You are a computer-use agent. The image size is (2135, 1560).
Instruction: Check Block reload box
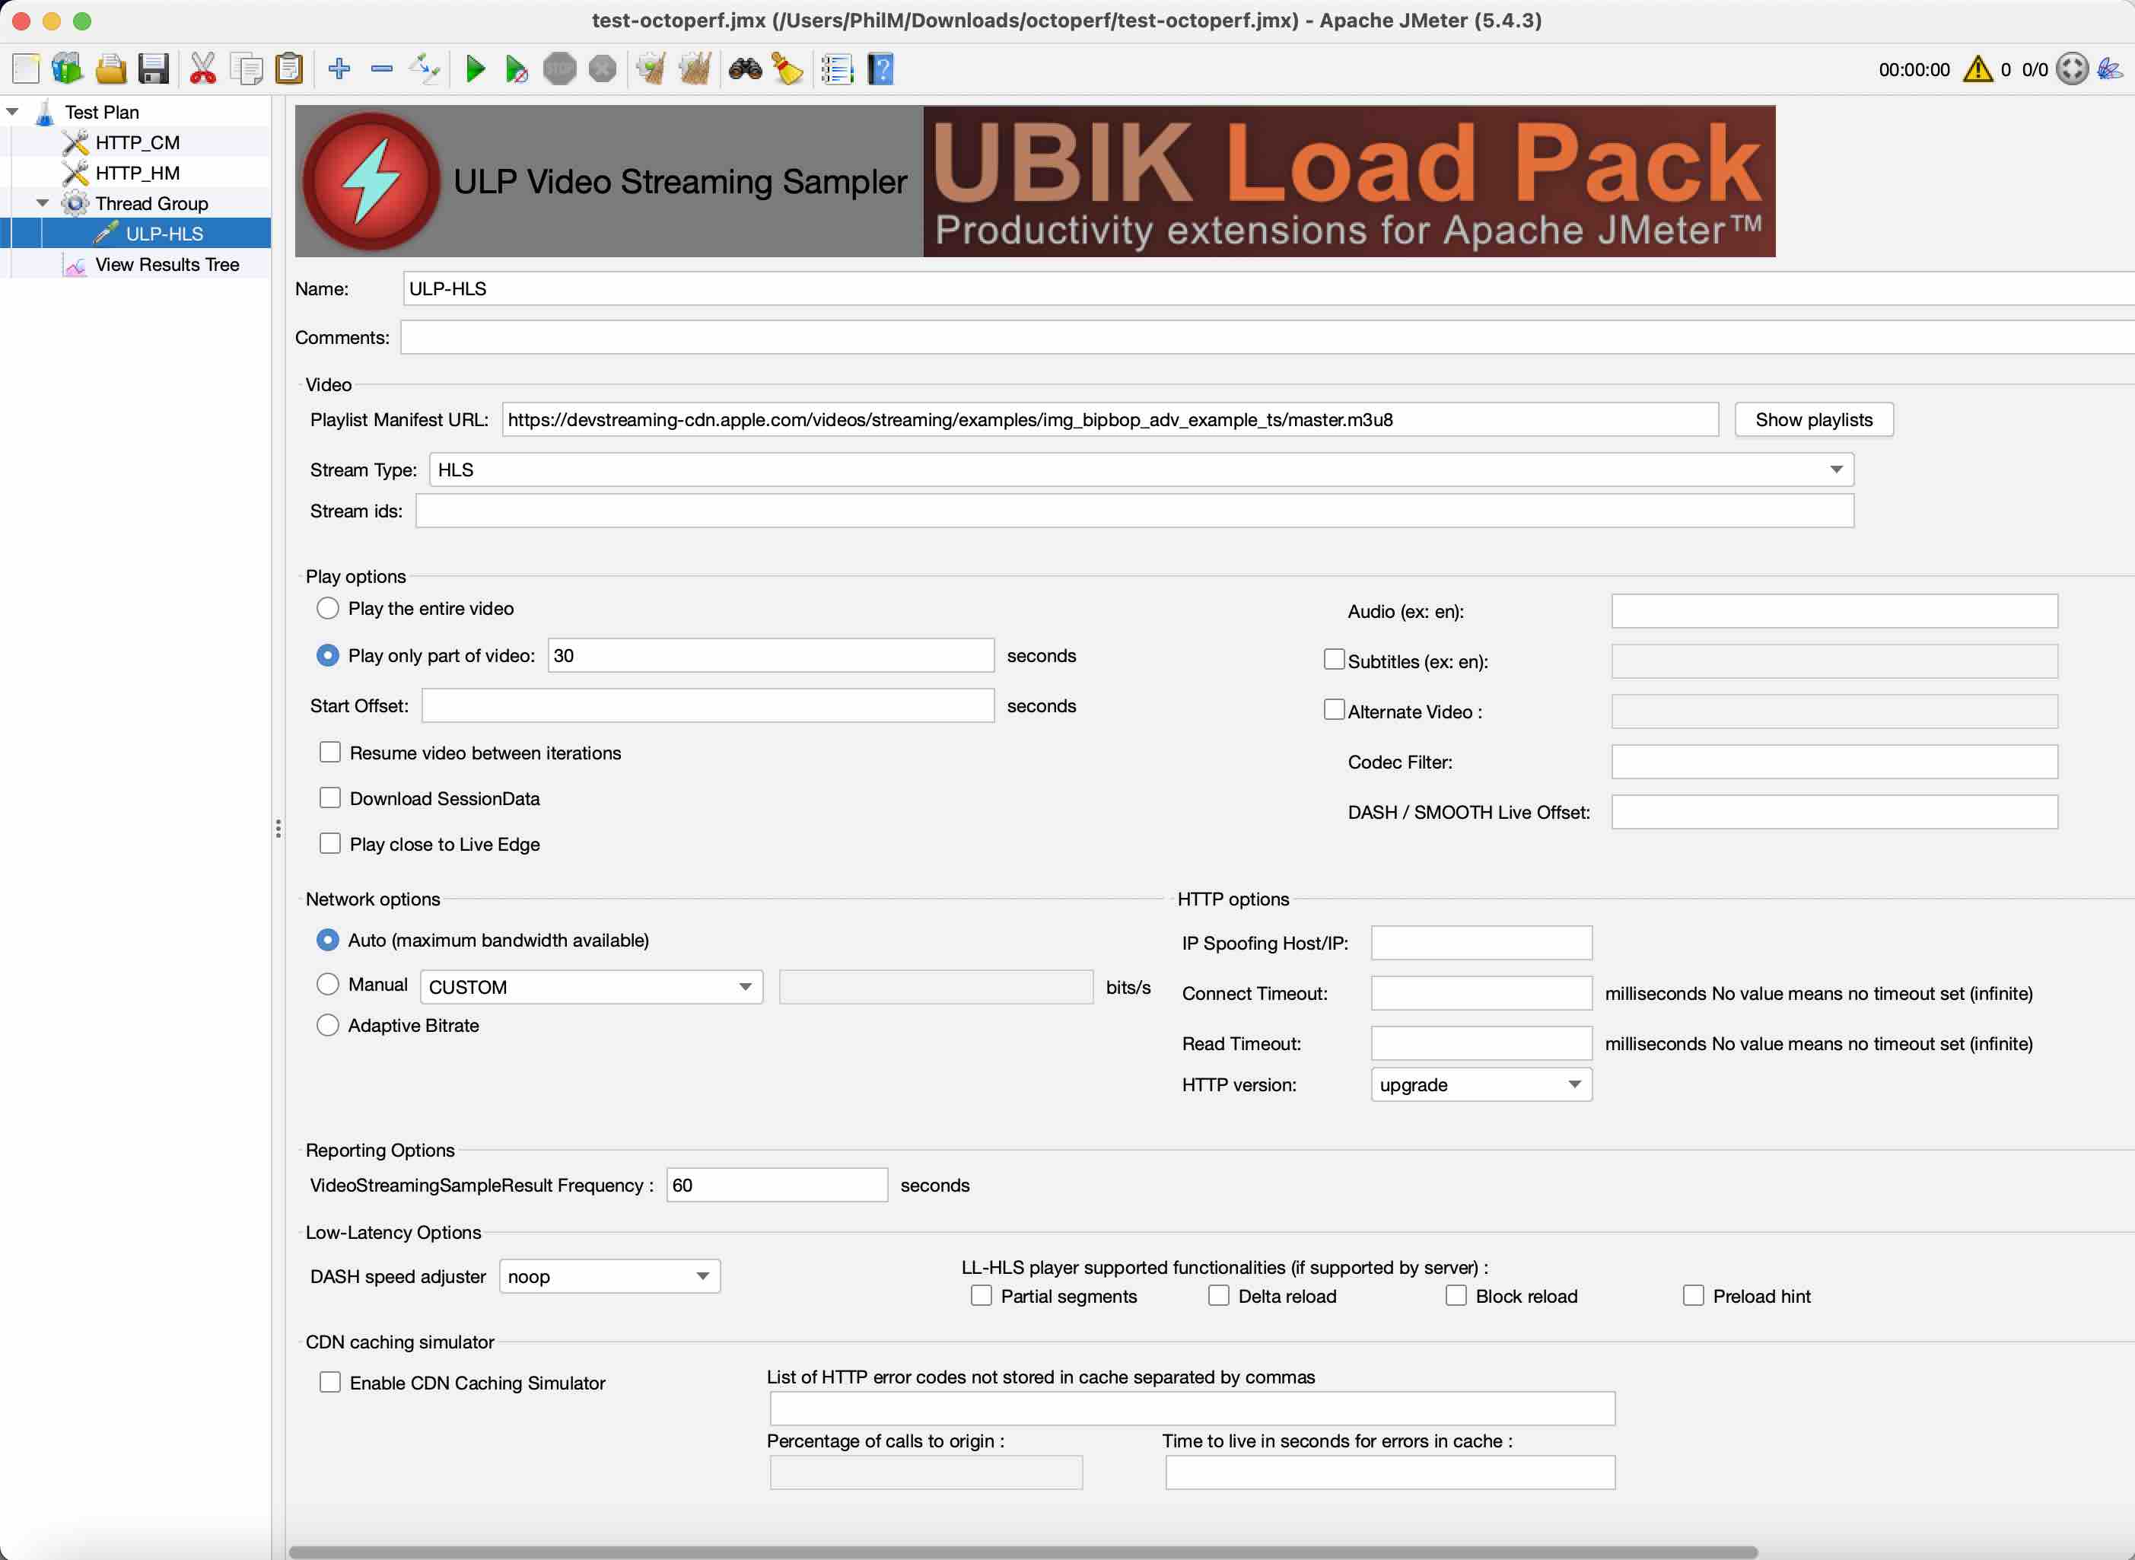point(1456,1296)
